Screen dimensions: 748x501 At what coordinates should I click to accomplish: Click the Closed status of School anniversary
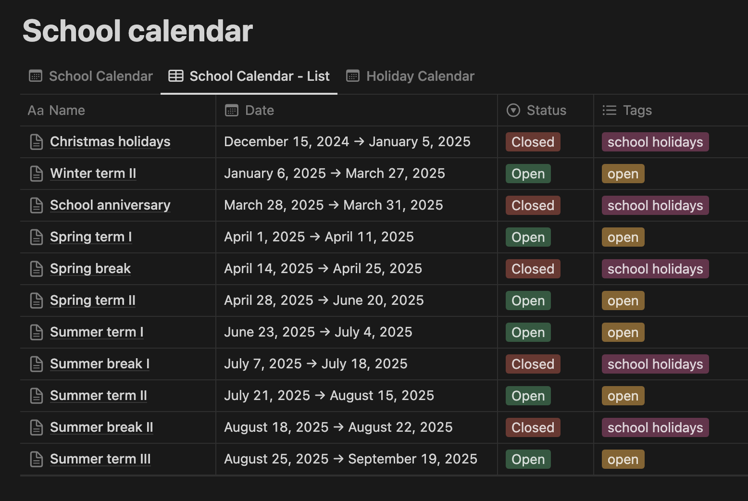click(533, 205)
